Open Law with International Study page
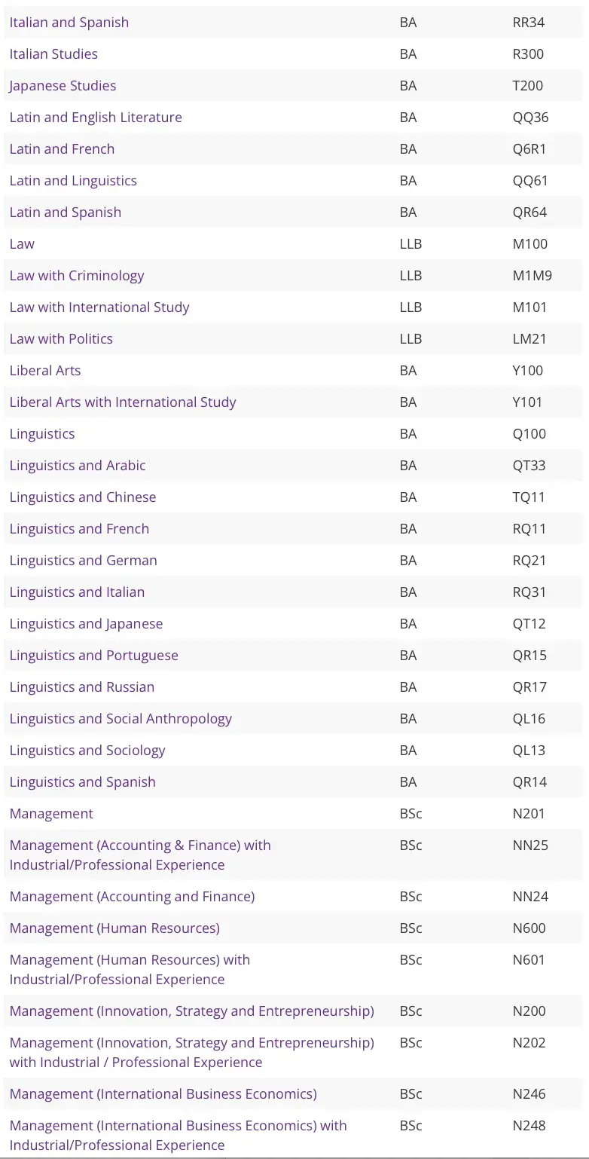589x1159 pixels. coord(99,307)
